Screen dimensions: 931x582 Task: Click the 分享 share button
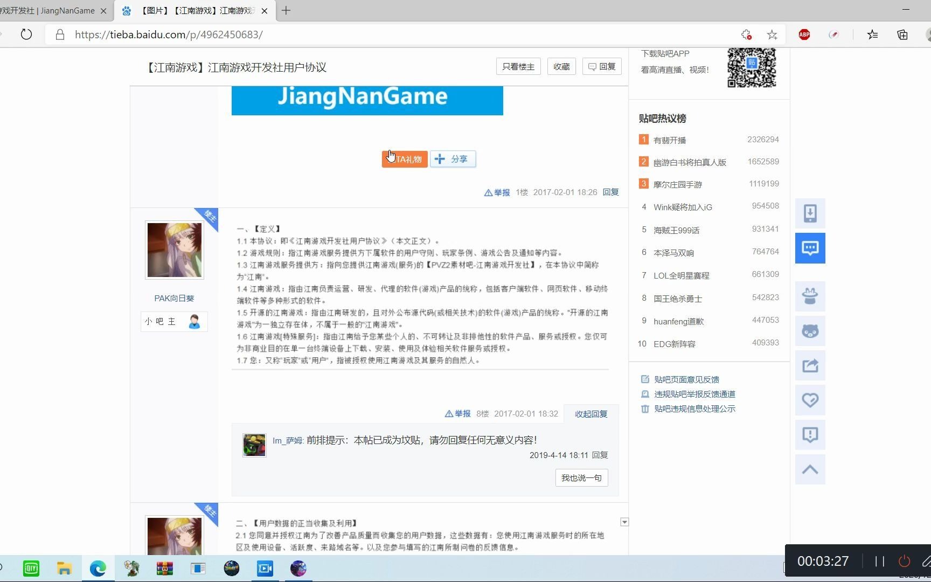coord(453,159)
